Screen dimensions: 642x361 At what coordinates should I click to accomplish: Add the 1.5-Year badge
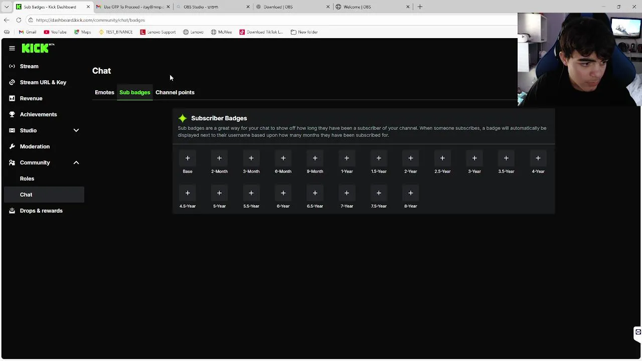379,158
